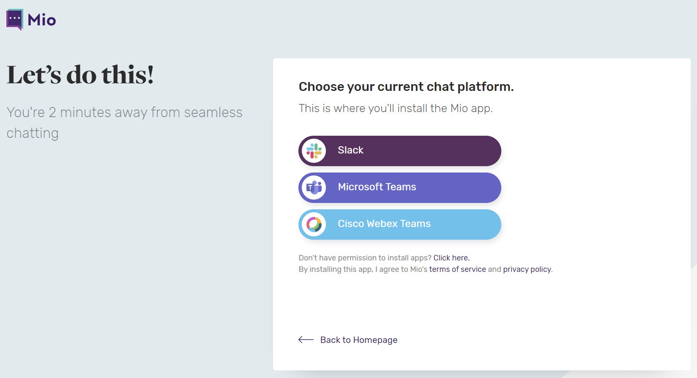Click the Slack logo icon
The image size is (697, 378).
point(314,151)
